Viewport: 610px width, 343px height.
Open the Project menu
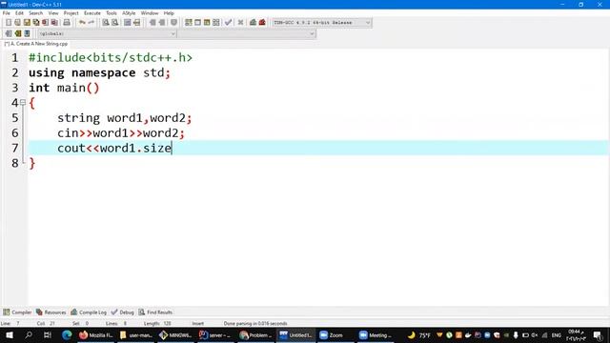point(71,13)
